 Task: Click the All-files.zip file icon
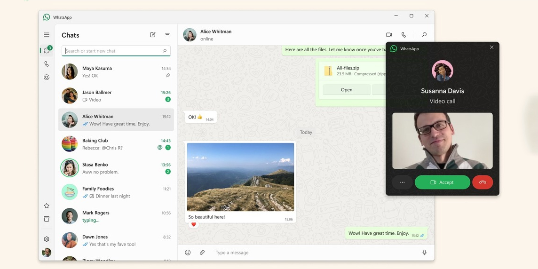point(328,71)
